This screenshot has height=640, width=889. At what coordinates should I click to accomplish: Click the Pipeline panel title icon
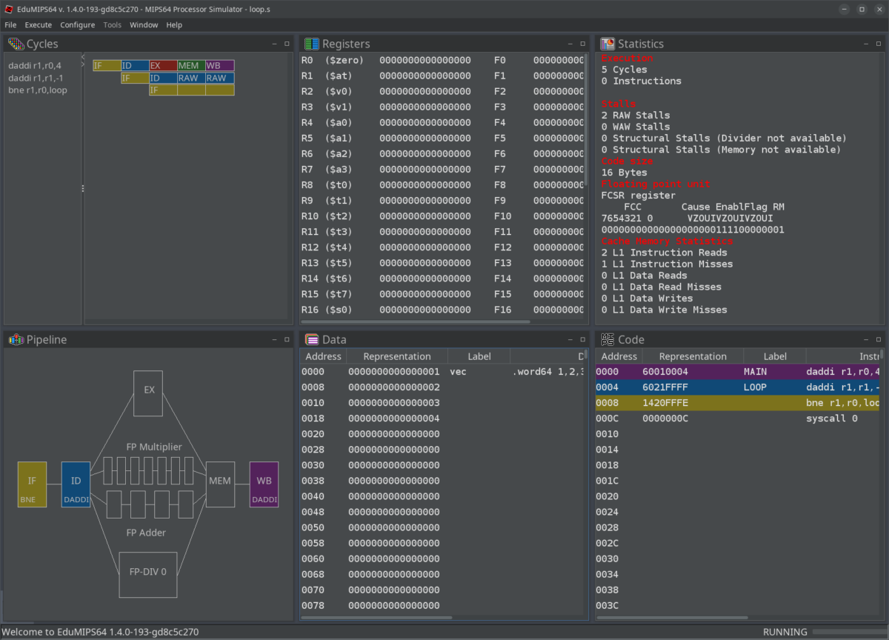pyautogui.click(x=16, y=339)
